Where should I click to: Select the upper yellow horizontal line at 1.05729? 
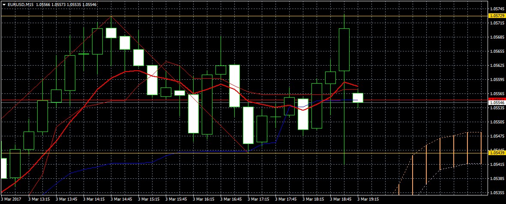coord(244,16)
